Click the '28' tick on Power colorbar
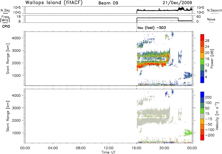Viewport: 222px width, 154px height. point(207,41)
